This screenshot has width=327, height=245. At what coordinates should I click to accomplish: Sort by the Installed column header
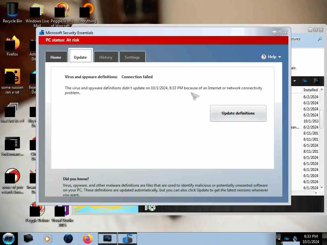tap(310, 90)
